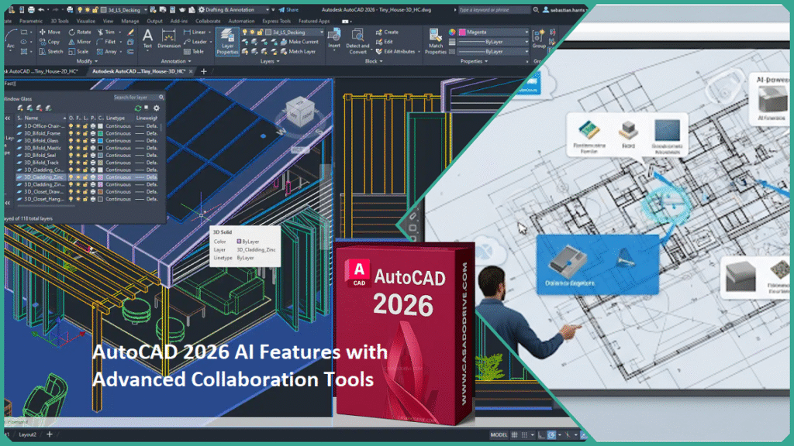Open the Express Tools ribbon tab
This screenshot has width=794, height=446.
(x=277, y=21)
